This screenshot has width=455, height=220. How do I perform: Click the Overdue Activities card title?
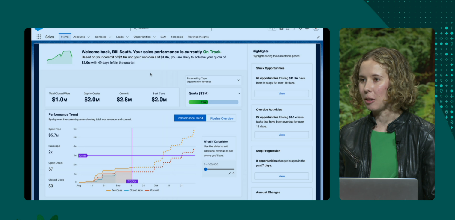point(269,109)
